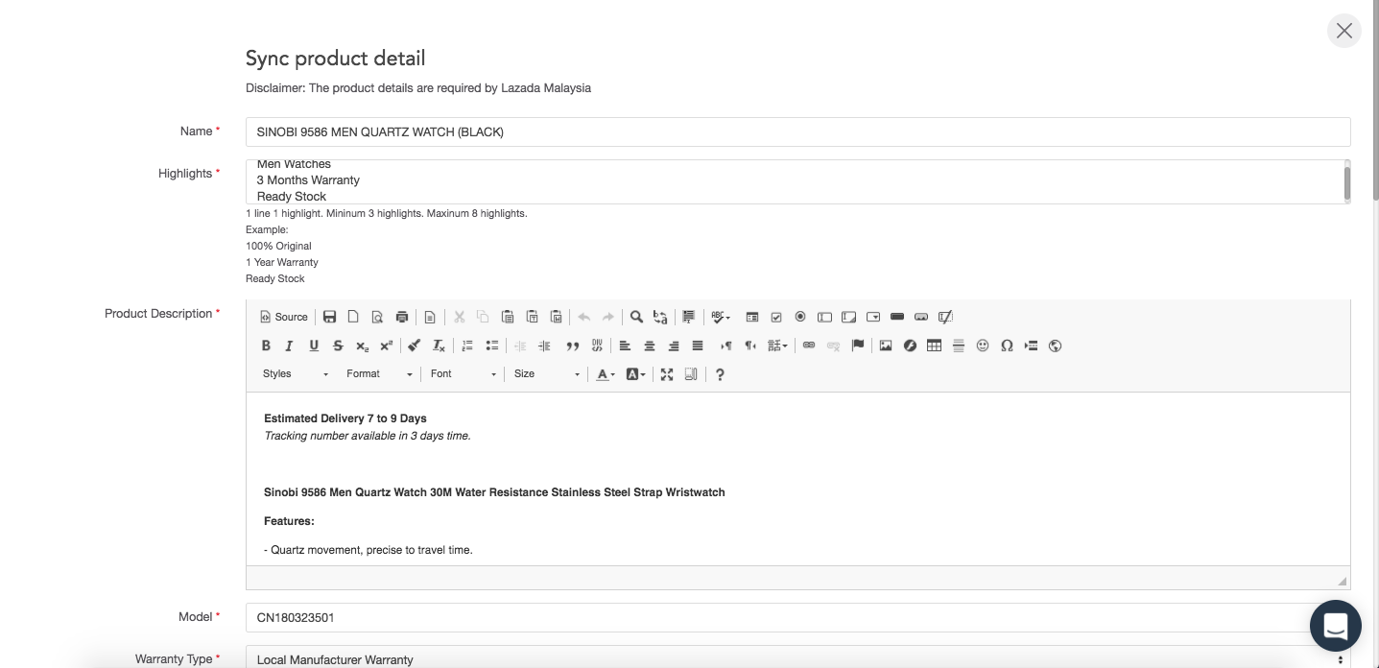Screen dimensions: 1379x668
Task: Open the chat support widget
Action: (1335, 626)
